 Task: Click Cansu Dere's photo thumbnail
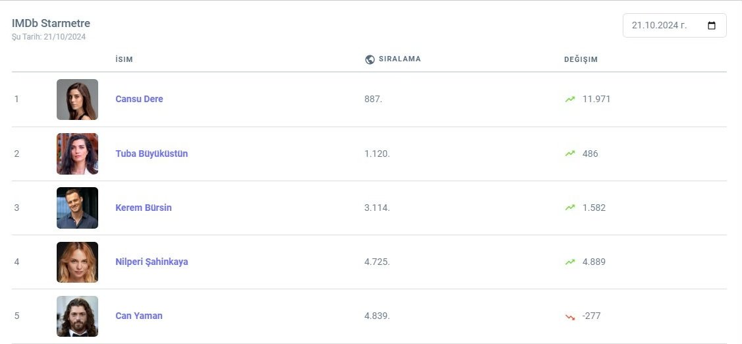click(x=77, y=100)
